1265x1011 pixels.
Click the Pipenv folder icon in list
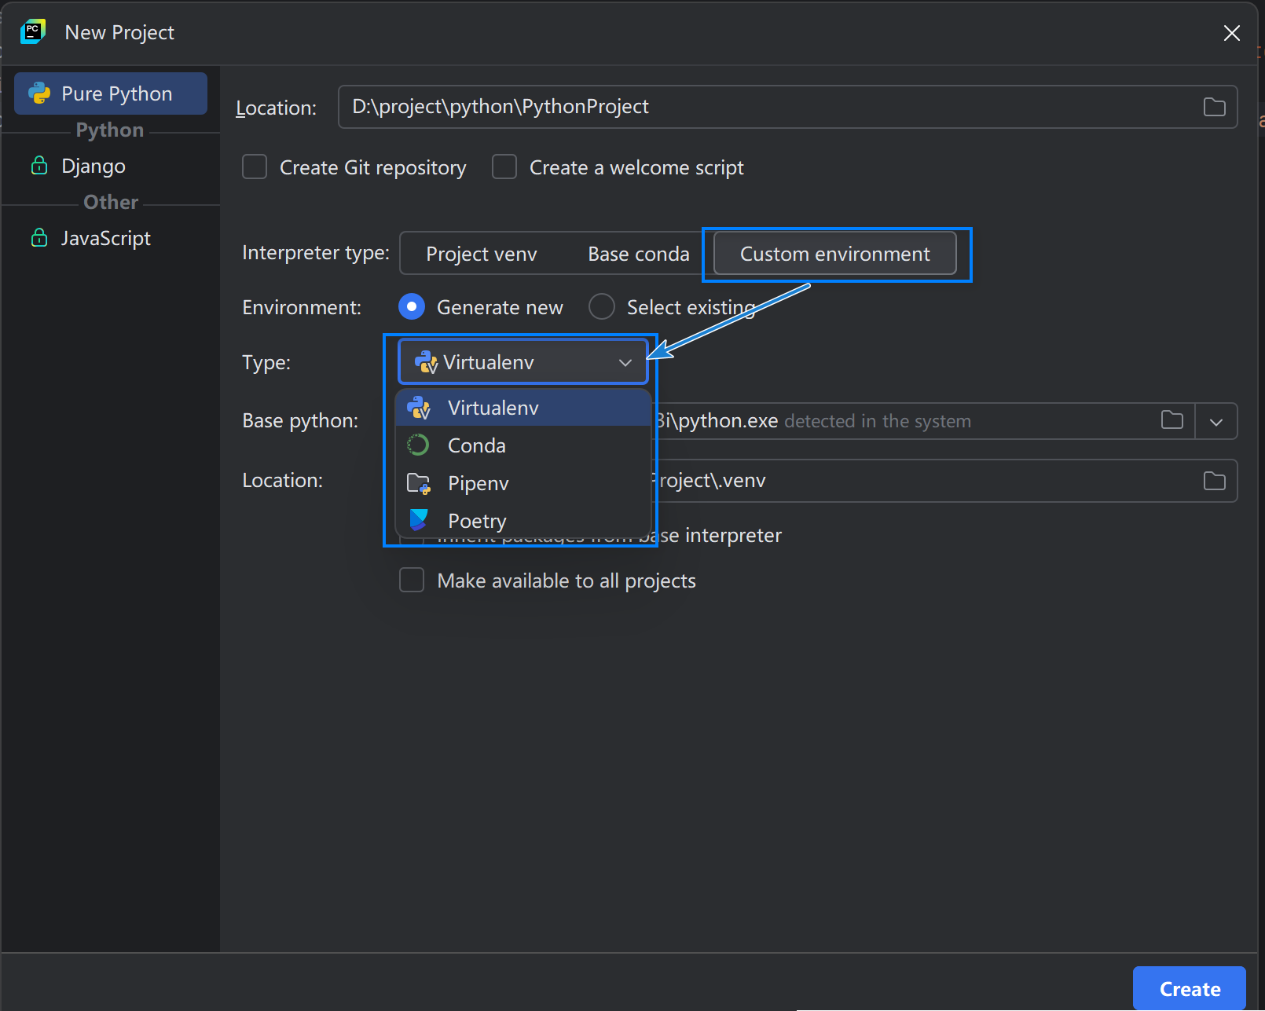(419, 483)
